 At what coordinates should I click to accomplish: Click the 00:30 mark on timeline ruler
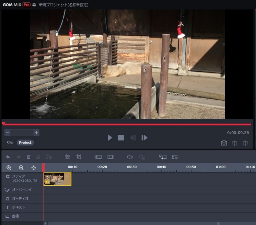pyautogui.click(x=132, y=167)
